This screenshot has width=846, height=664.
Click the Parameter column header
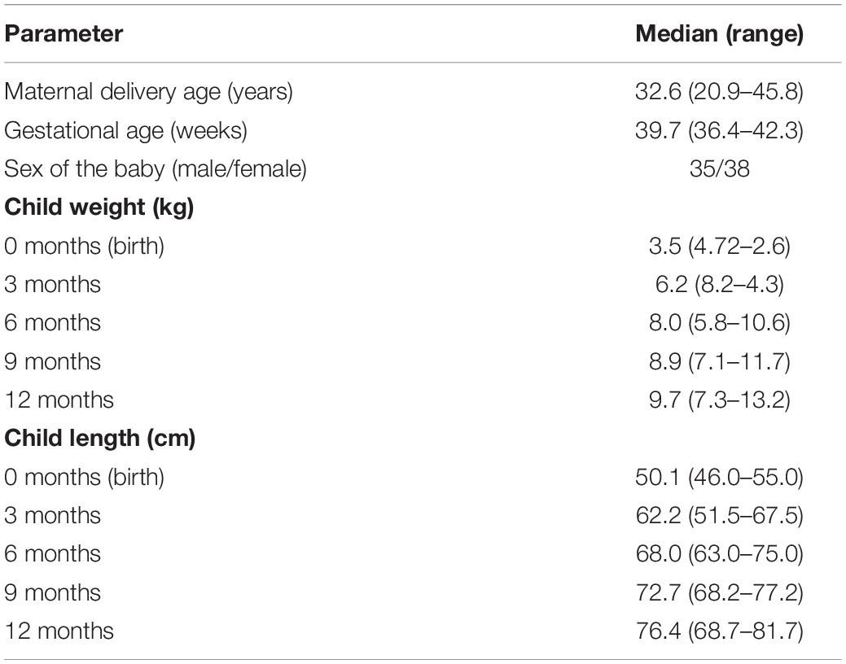coord(64,35)
